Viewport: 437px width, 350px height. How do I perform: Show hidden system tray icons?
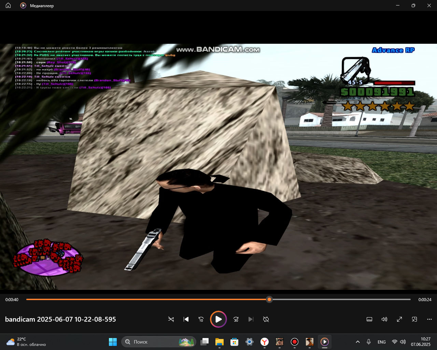[358, 342]
